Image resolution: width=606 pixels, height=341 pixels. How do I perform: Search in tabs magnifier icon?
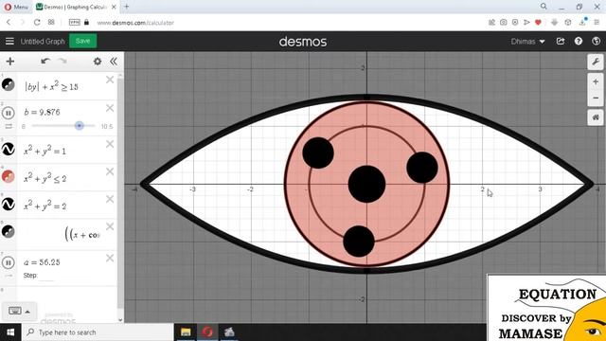coord(544,7)
